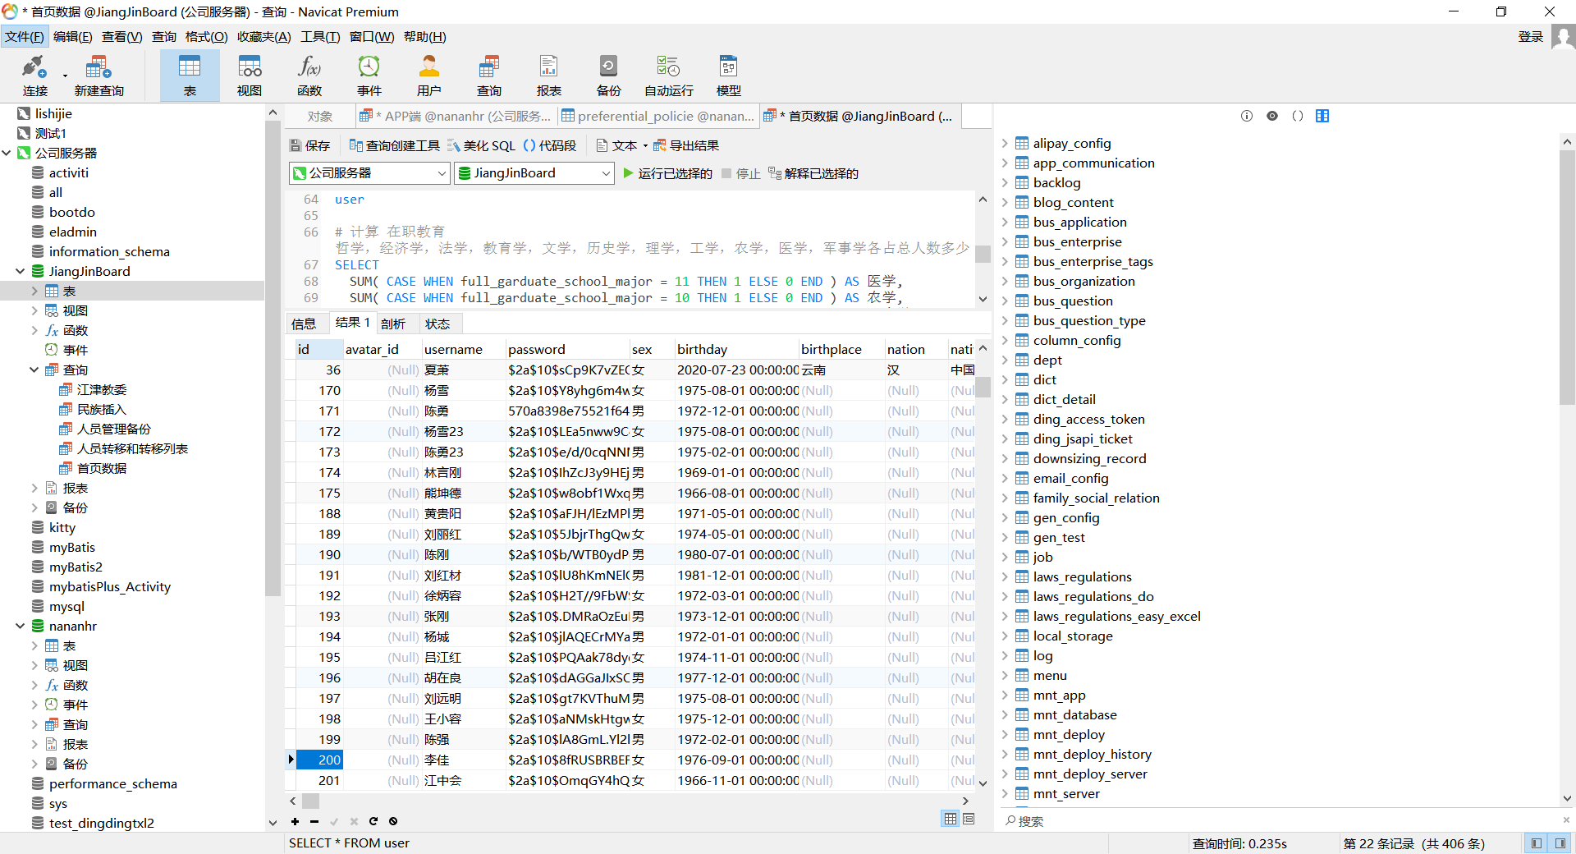Click the 查询 (Query) toolbar icon
The image size is (1576, 854).
click(489, 76)
